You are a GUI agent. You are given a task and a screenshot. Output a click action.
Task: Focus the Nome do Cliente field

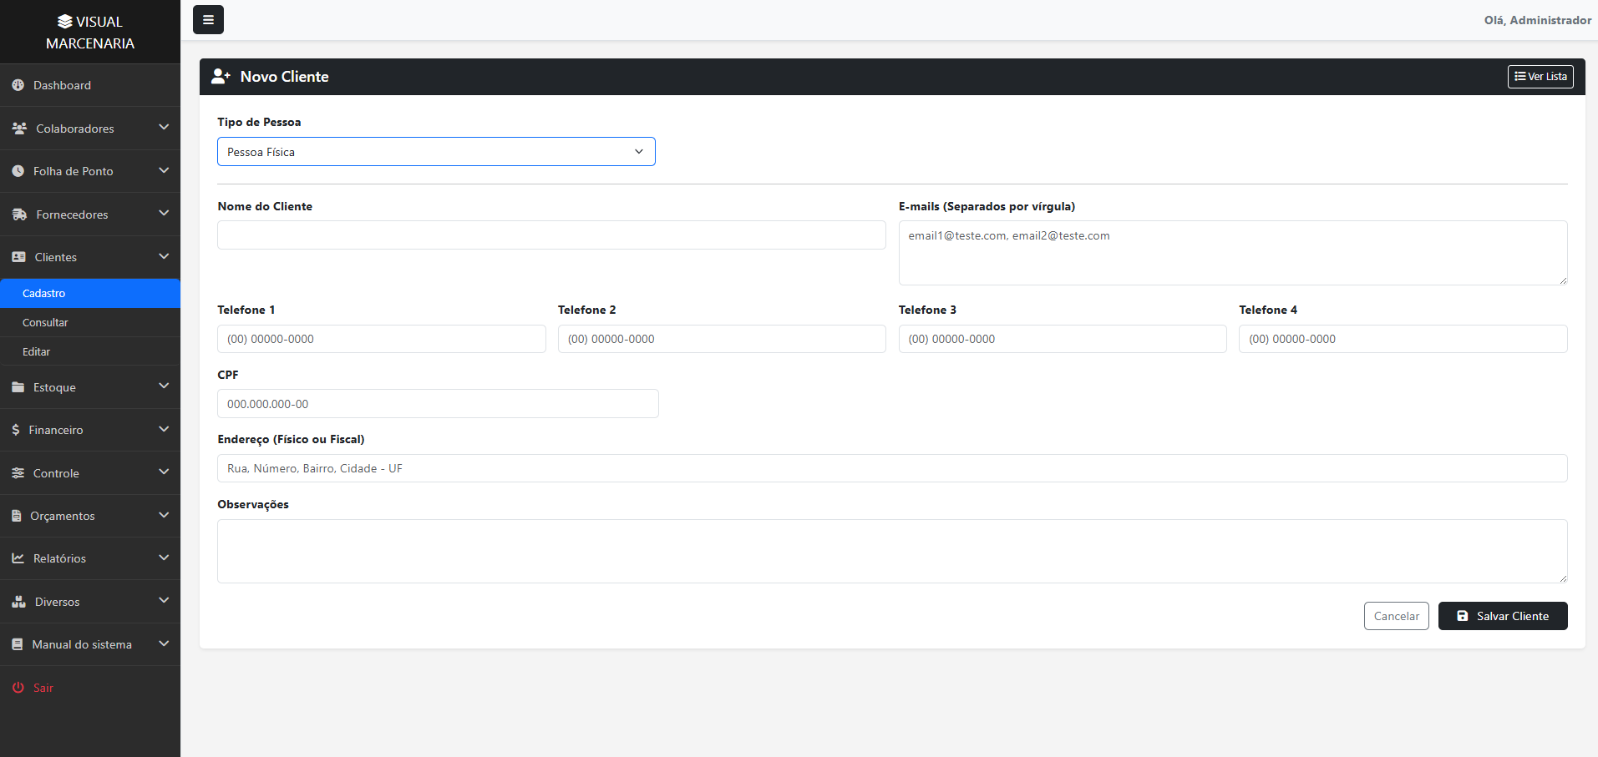pos(551,235)
